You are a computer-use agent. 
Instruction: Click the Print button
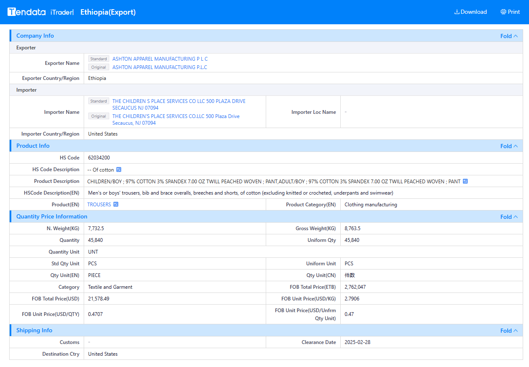[510, 12]
